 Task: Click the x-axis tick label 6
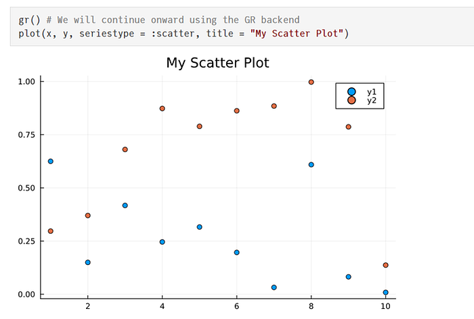[237, 306]
